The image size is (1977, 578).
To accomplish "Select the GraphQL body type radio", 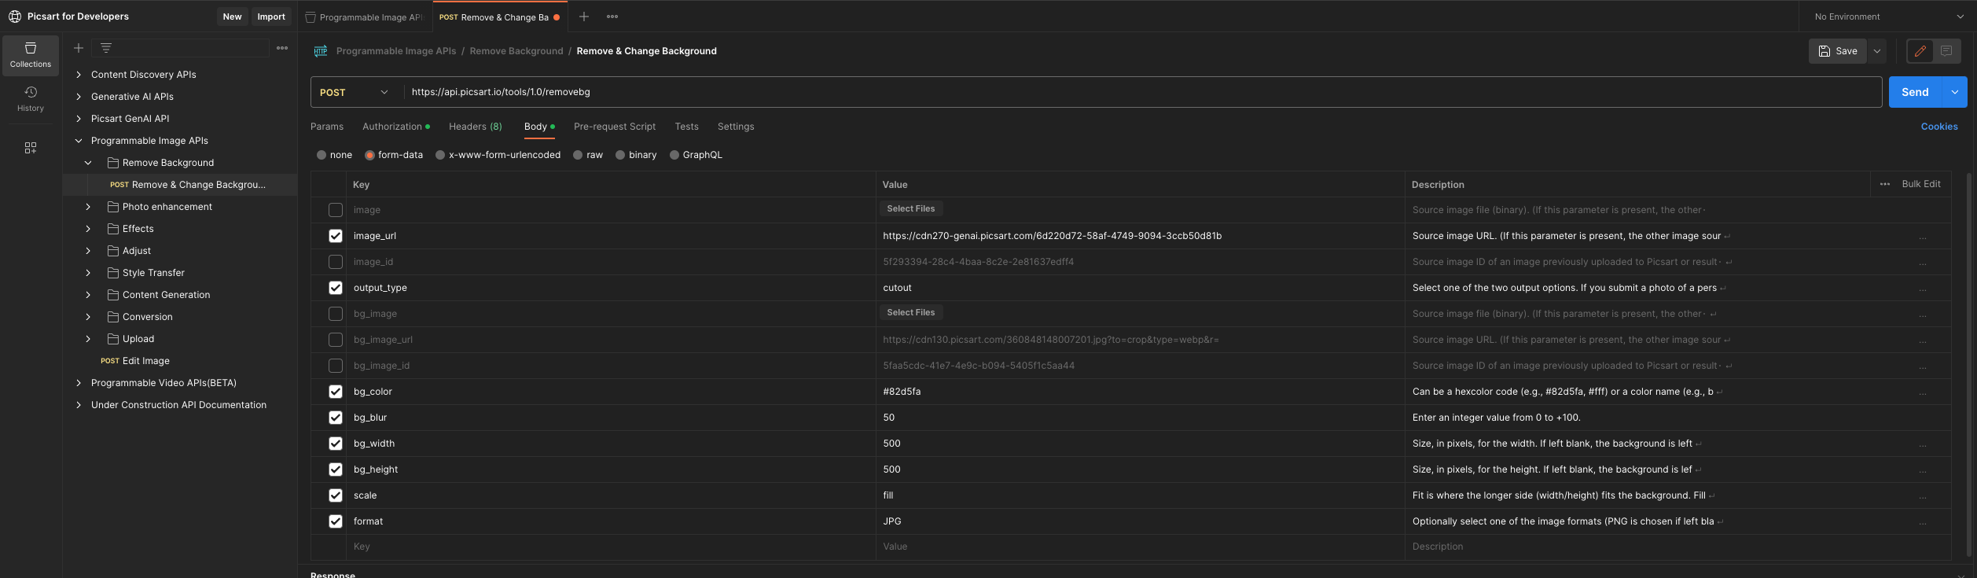I will (x=674, y=155).
